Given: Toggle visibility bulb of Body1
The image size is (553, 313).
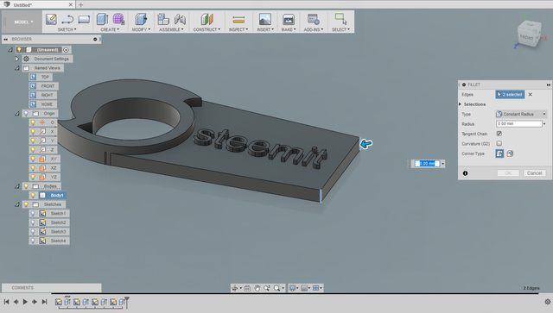Looking at the screenshot, I should pos(33,195).
